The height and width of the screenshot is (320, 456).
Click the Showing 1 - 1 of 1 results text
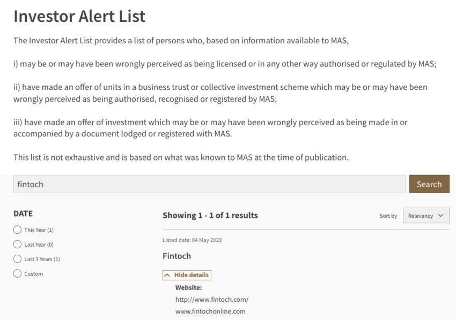pos(210,216)
